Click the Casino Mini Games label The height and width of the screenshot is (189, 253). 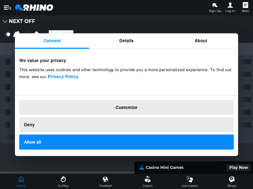pos(164,168)
